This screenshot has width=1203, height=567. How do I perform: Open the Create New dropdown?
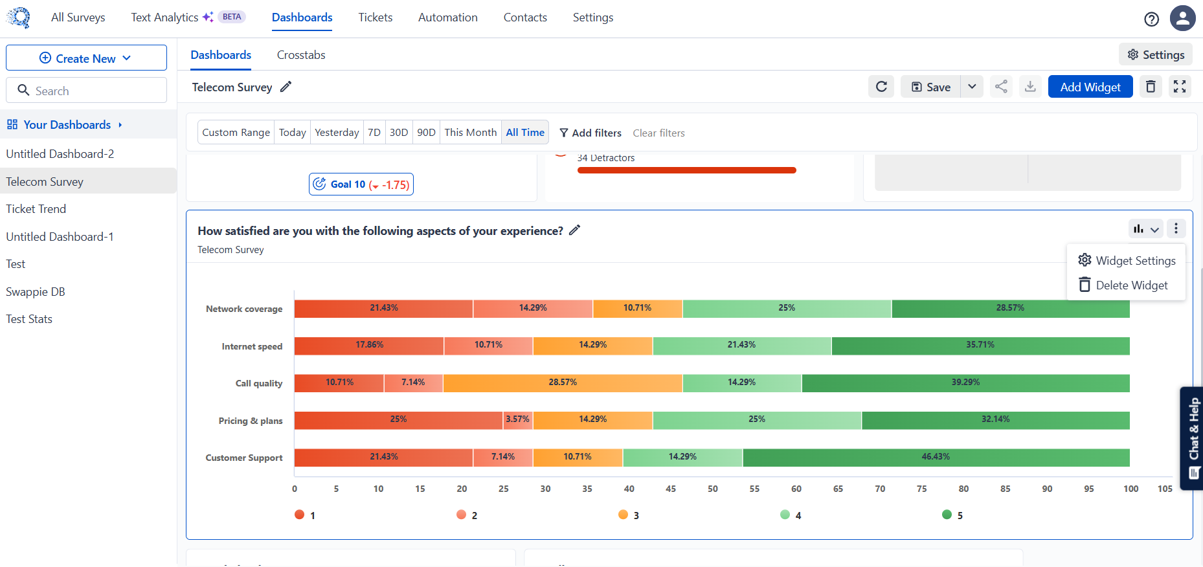tap(86, 58)
